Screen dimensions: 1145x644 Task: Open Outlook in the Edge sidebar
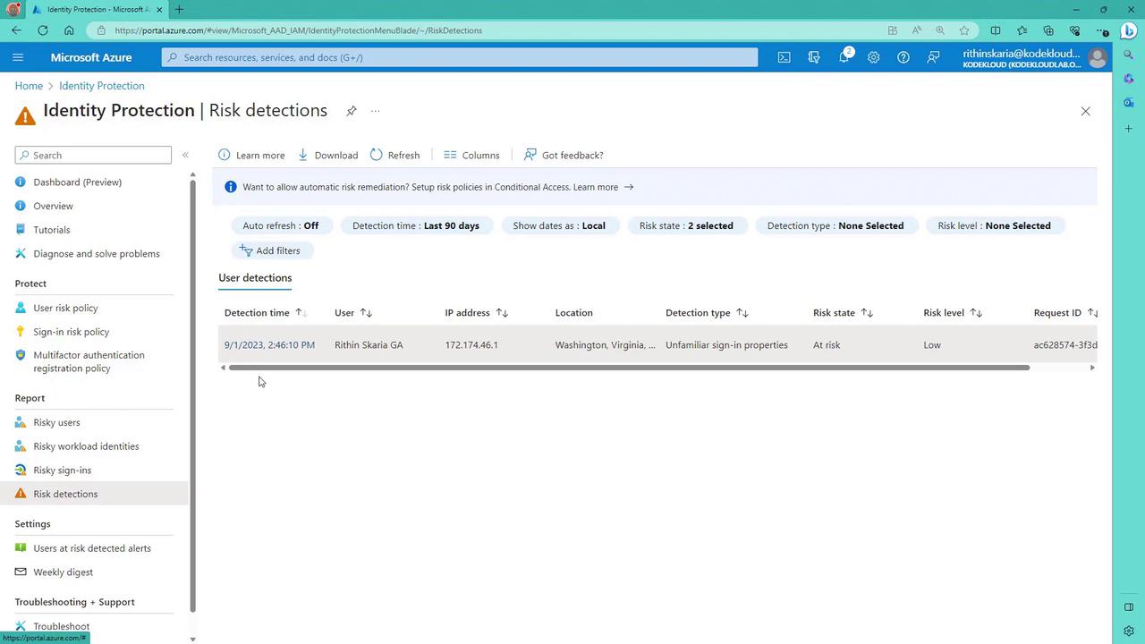coord(1129,103)
